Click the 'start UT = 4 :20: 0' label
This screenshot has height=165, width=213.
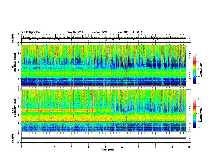[x=130, y=32]
